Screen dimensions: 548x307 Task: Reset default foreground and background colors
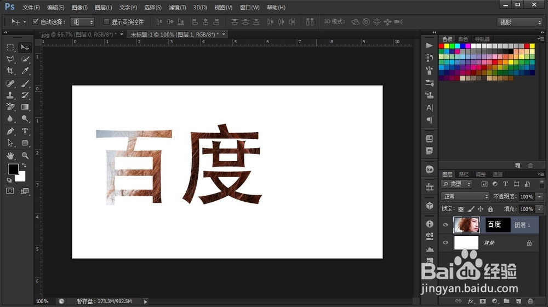pos(9,180)
